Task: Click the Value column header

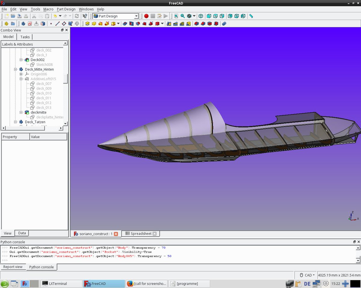Action: [x=48, y=137]
